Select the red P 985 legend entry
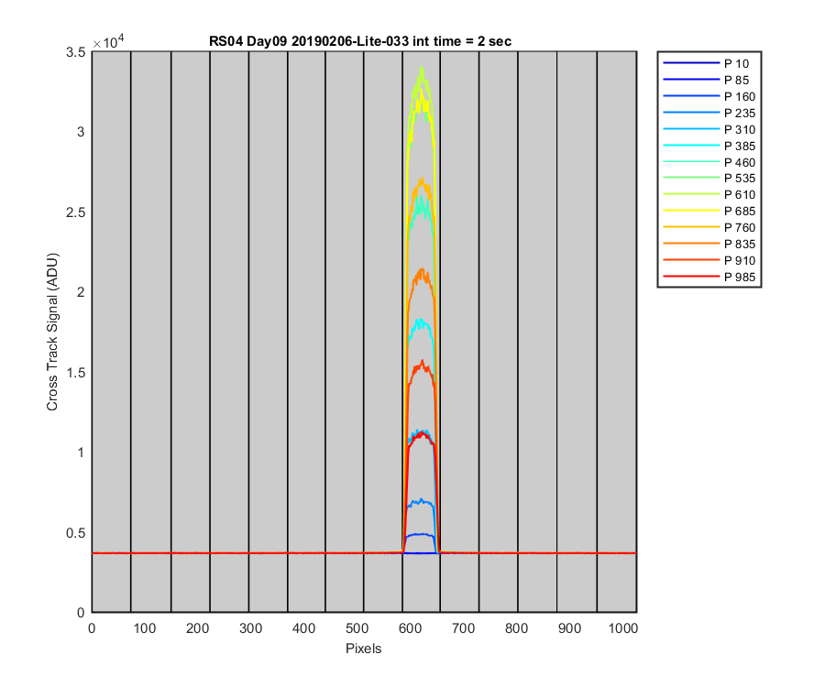Viewport: 825px width, 687px height. [x=709, y=277]
